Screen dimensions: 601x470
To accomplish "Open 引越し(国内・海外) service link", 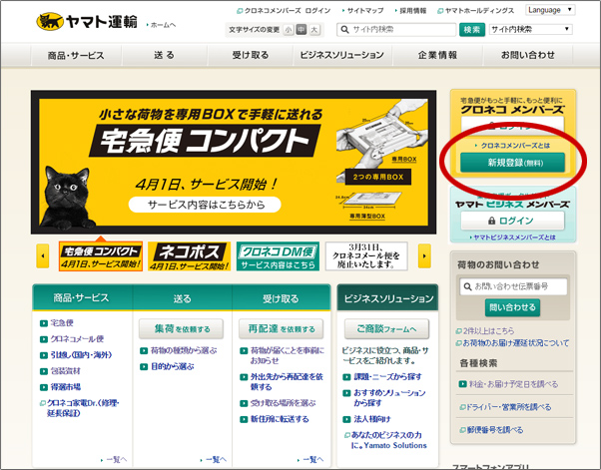I will coord(76,355).
